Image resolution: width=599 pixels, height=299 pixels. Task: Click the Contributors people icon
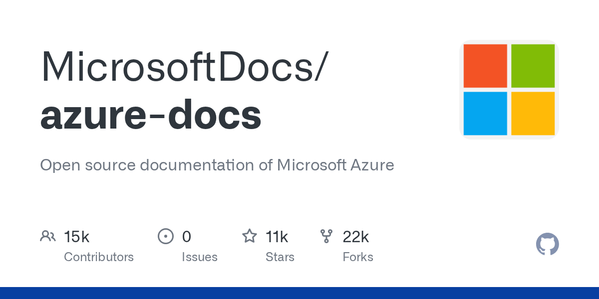[x=48, y=236]
